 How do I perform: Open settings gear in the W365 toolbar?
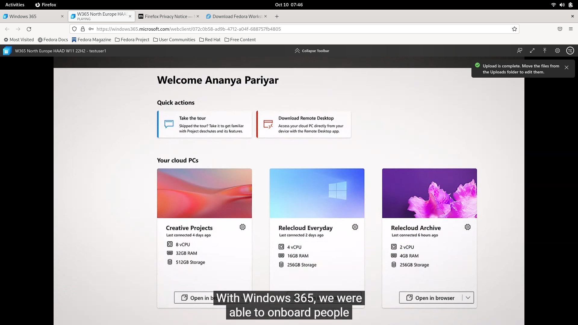[x=558, y=51]
